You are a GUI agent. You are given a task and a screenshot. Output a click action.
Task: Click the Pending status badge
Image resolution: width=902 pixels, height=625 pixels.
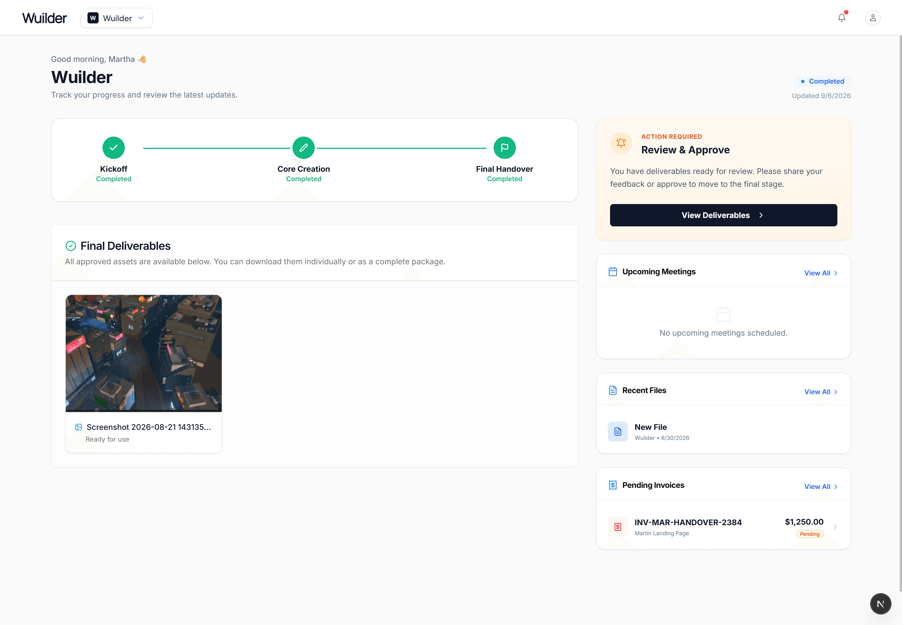[810, 534]
